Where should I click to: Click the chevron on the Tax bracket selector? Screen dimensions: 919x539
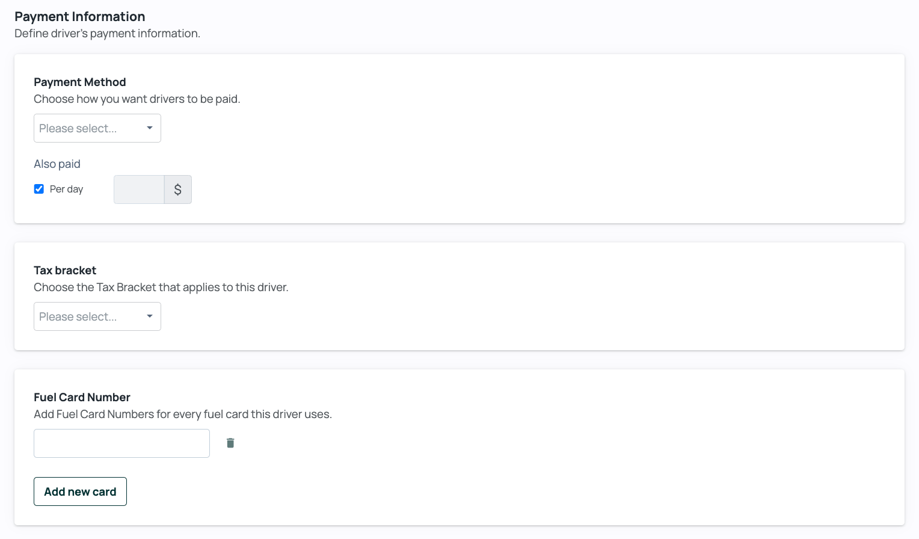tap(149, 316)
